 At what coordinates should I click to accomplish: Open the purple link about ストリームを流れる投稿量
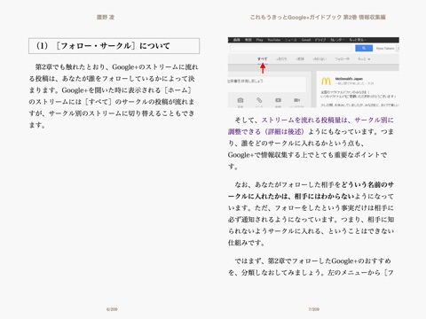click(311, 126)
